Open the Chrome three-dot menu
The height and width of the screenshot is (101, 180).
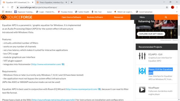[177, 7]
